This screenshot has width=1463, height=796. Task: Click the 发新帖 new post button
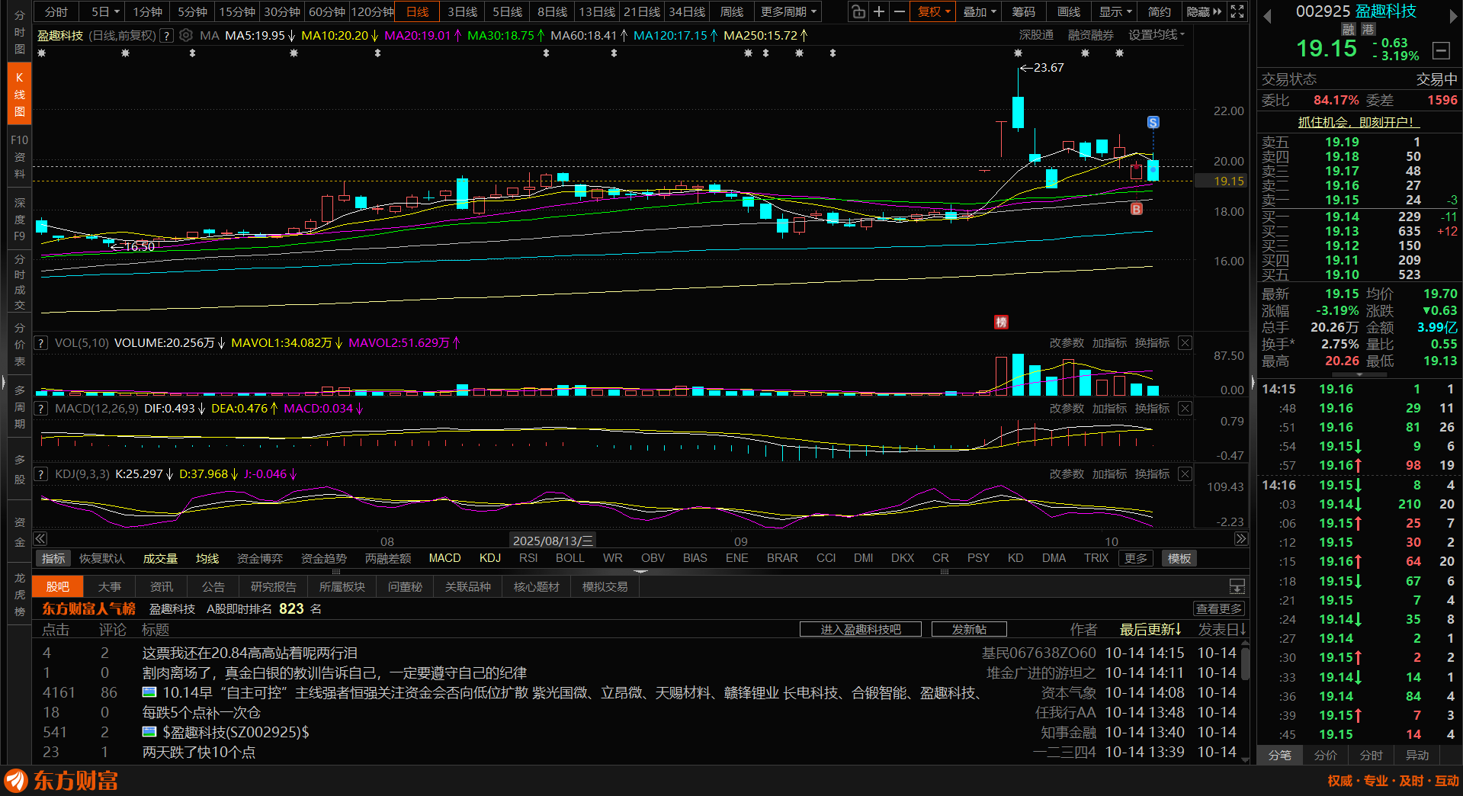point(969,629)
